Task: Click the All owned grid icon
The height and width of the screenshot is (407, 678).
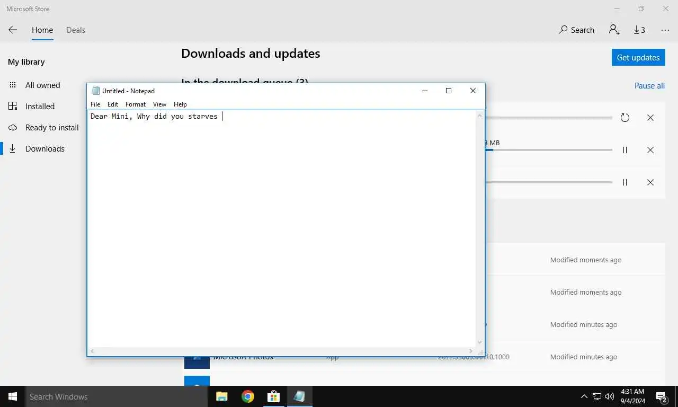Action: pos(13,85)
